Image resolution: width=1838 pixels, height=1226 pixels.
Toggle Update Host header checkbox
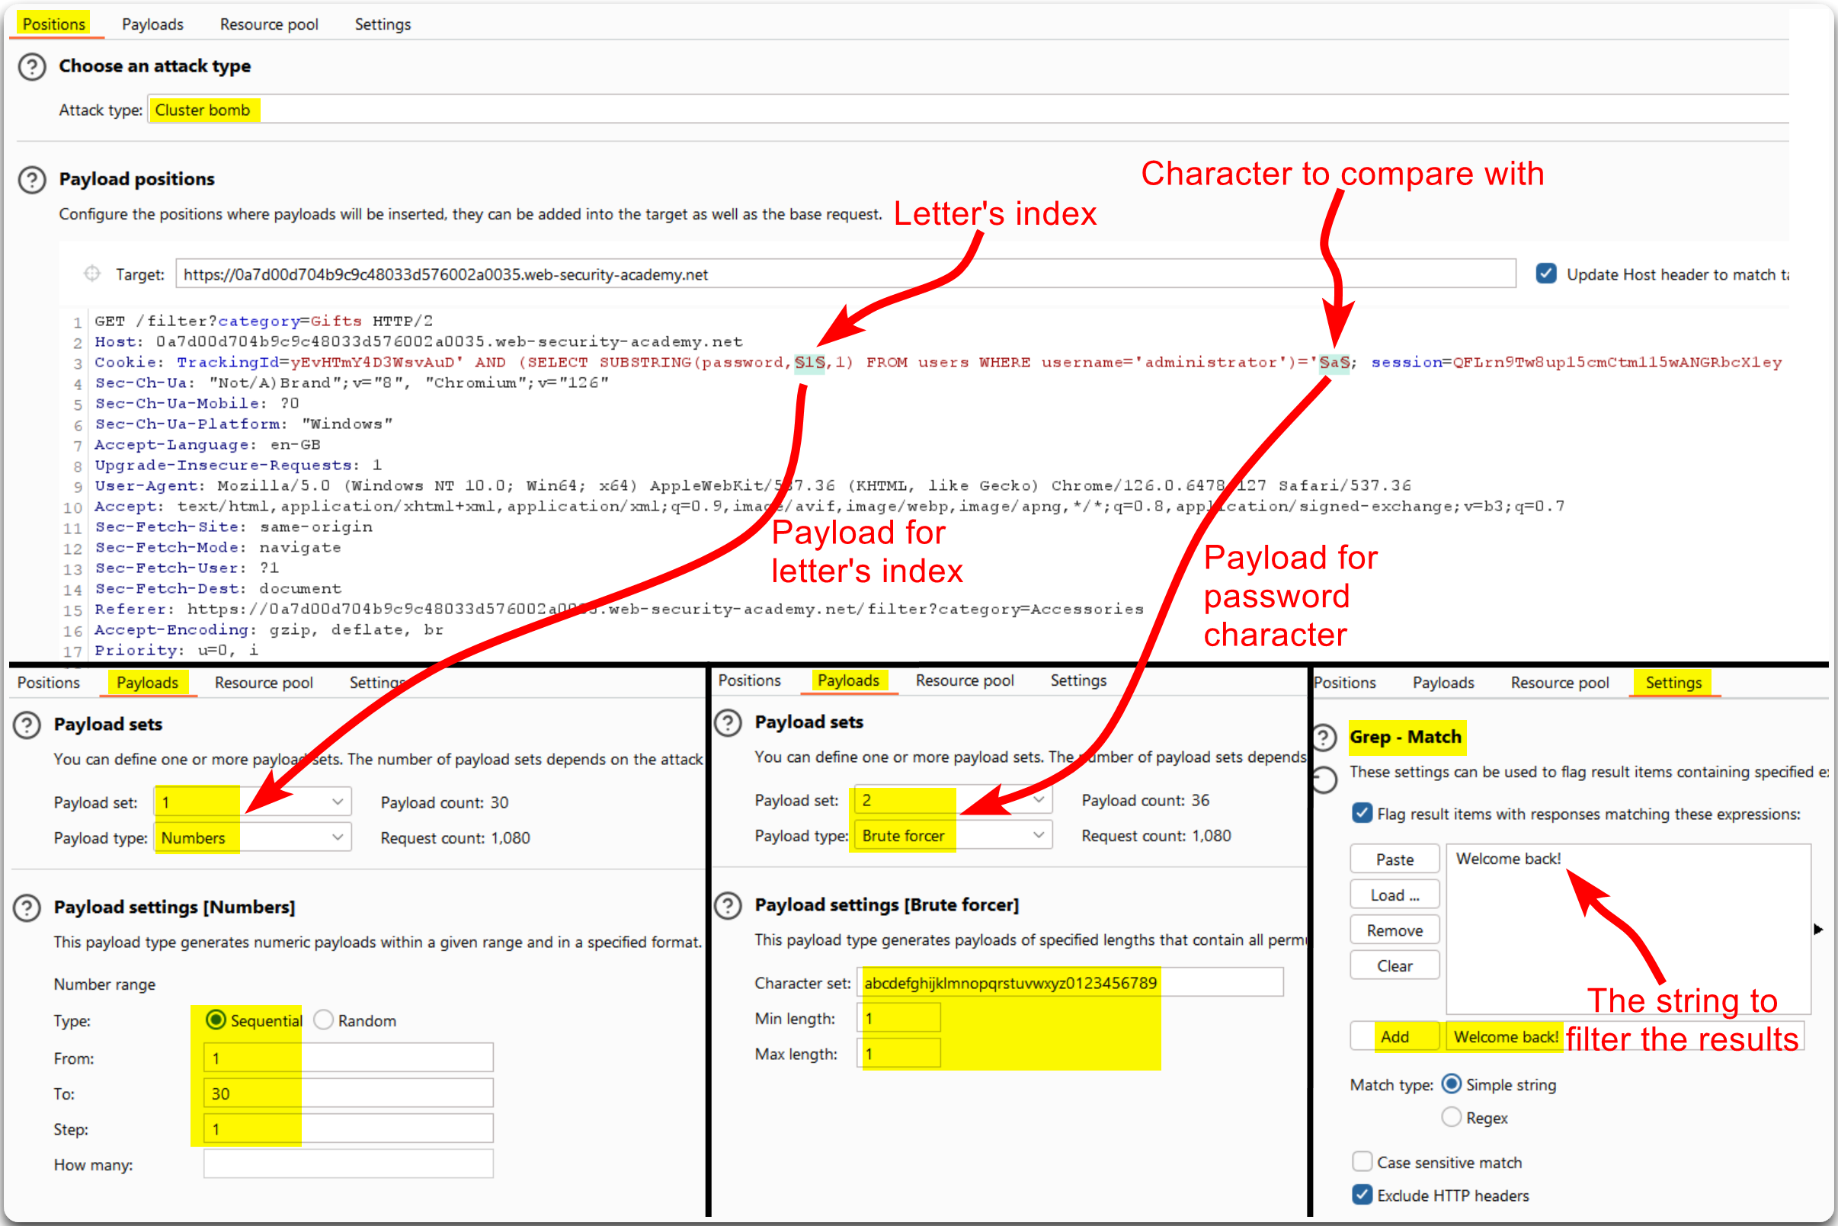pos(1545,274)
